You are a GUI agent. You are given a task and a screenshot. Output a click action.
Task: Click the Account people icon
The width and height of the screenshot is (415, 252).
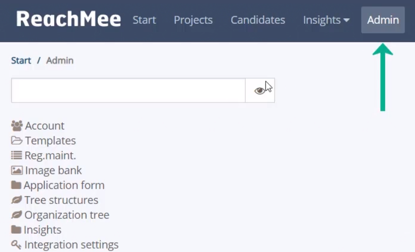17,126
